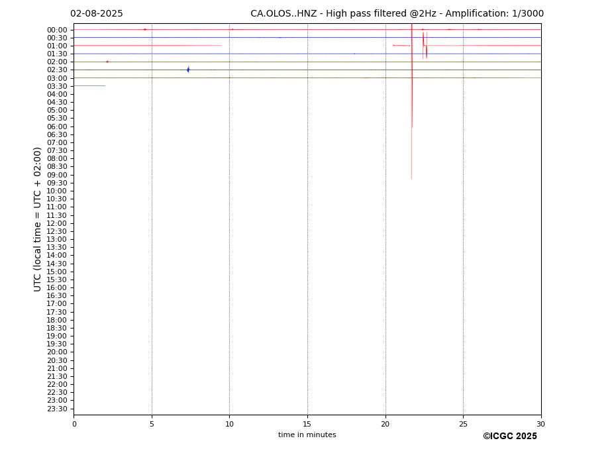Image resolution: width=614 pixels, height=461 pixels.
Task: Click the date label 02-08-2025
Action: coord(96,14)
